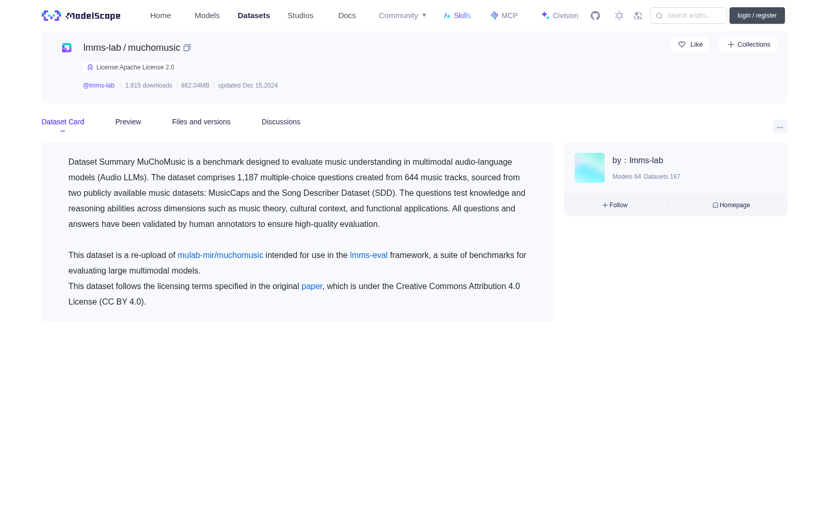Image resolution: width=829 pixels, height=518 pixels.
Task: Go to the Home nav item
Action: [x=161, y=16]
